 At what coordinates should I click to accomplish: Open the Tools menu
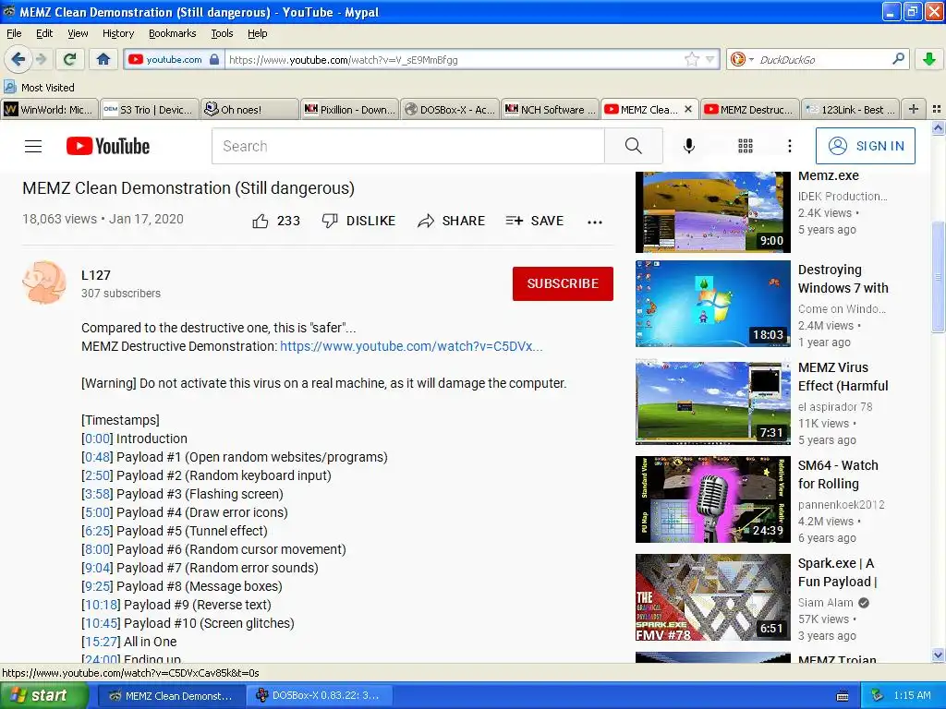[222, 33]
